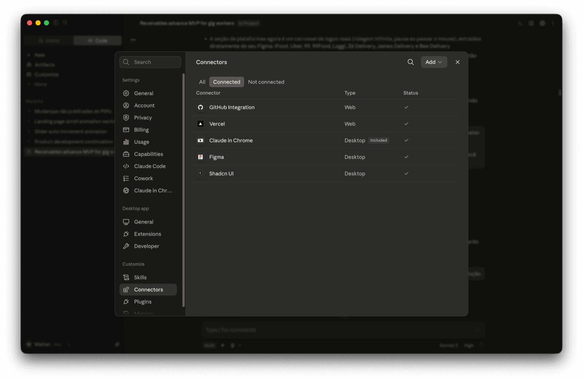This screenshot has width=583, height=381.
Task: Click the Desktop type cell for Shadcn UI
Action: (x=355, y=173)
